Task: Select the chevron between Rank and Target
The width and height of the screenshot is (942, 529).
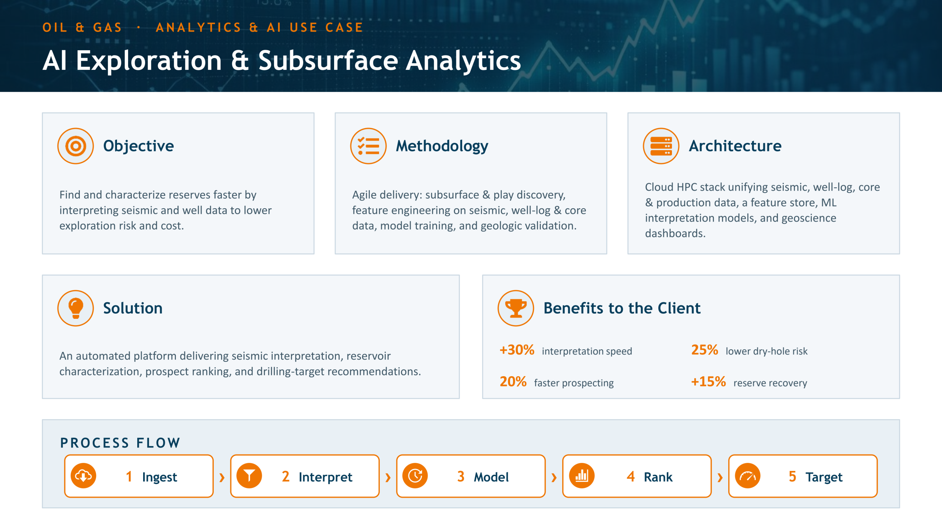Action: tap(720, 477)
